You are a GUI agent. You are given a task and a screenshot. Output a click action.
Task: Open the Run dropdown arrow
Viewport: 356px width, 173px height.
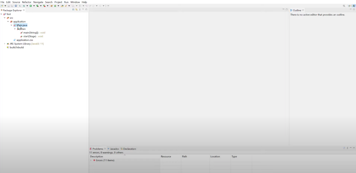tap(34, 6)
